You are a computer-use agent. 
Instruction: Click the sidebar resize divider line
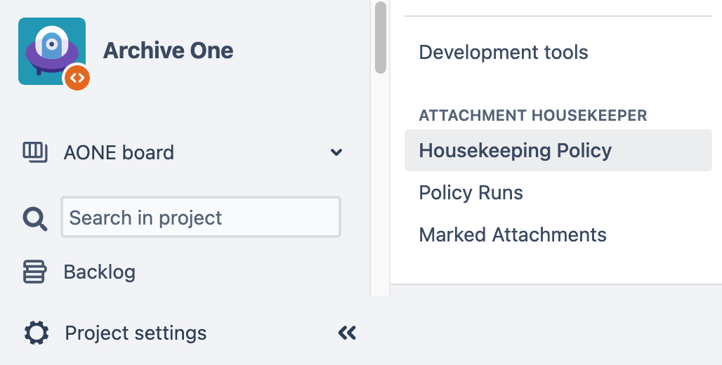(x=371, y=175)
